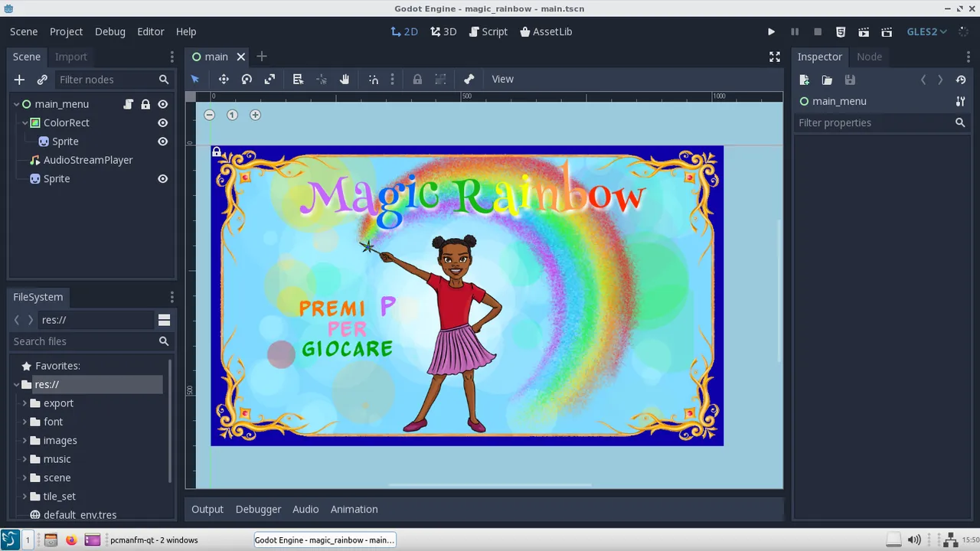Hide the ColorRect node
The height and width of the screenshot is (551, 980).
pos(162,122)
